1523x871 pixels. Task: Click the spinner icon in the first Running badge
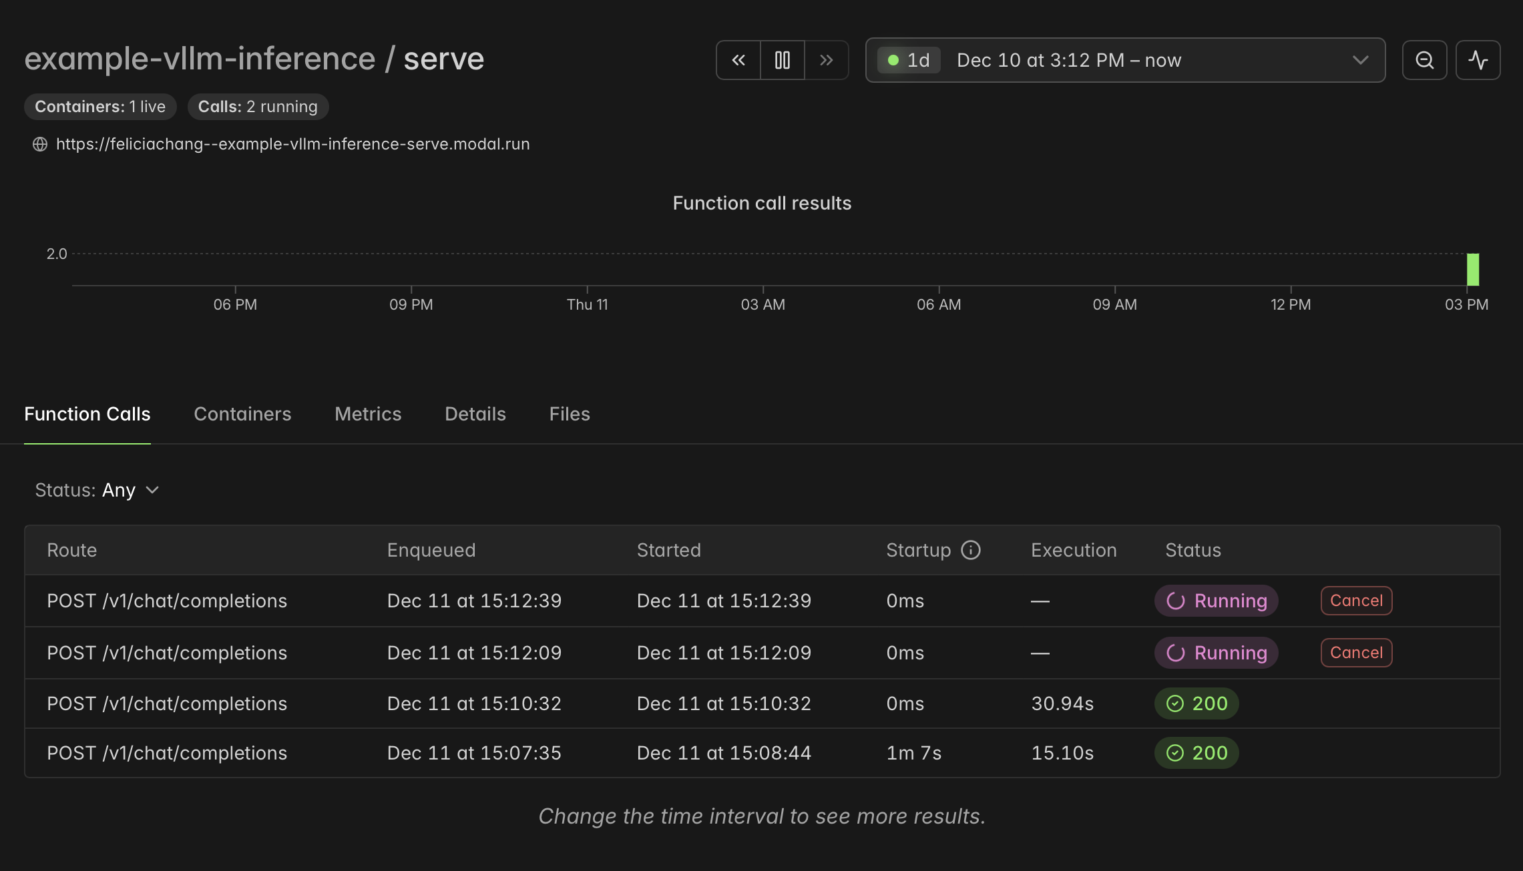pos(1176,601)
